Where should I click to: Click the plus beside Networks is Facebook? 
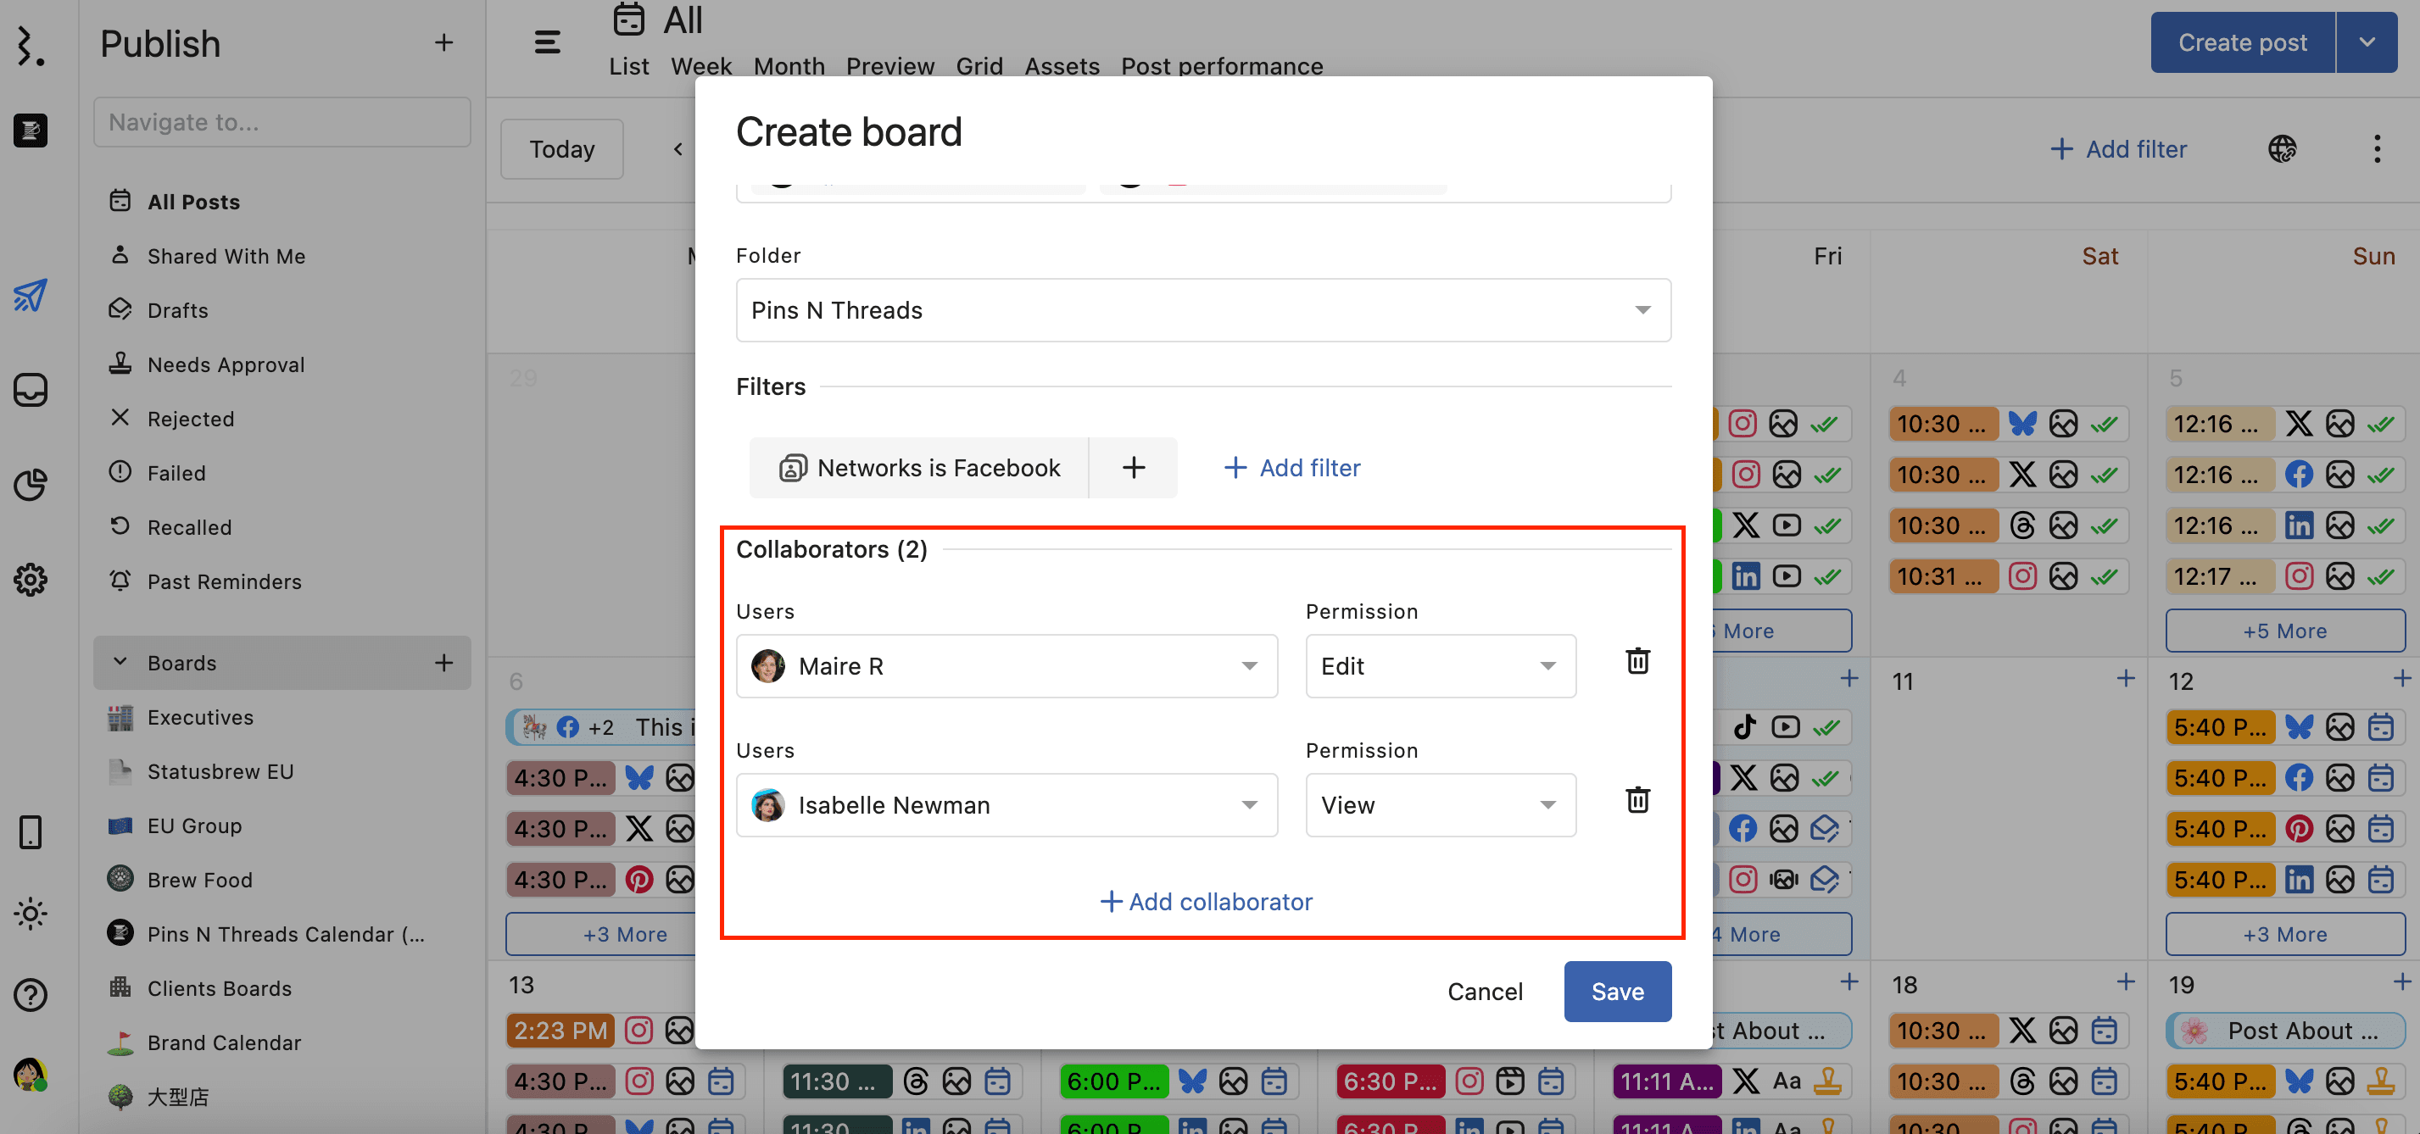(1133, 468)
